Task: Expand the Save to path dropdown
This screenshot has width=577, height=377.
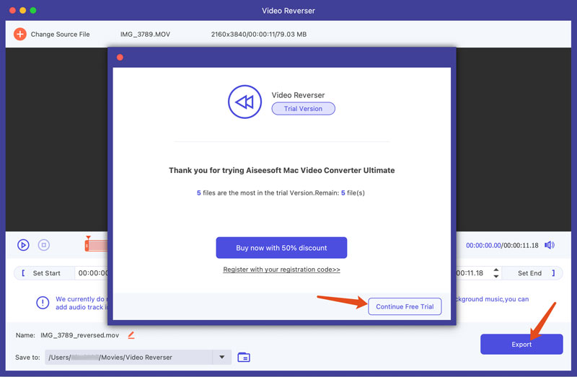Action: point(222,357)
